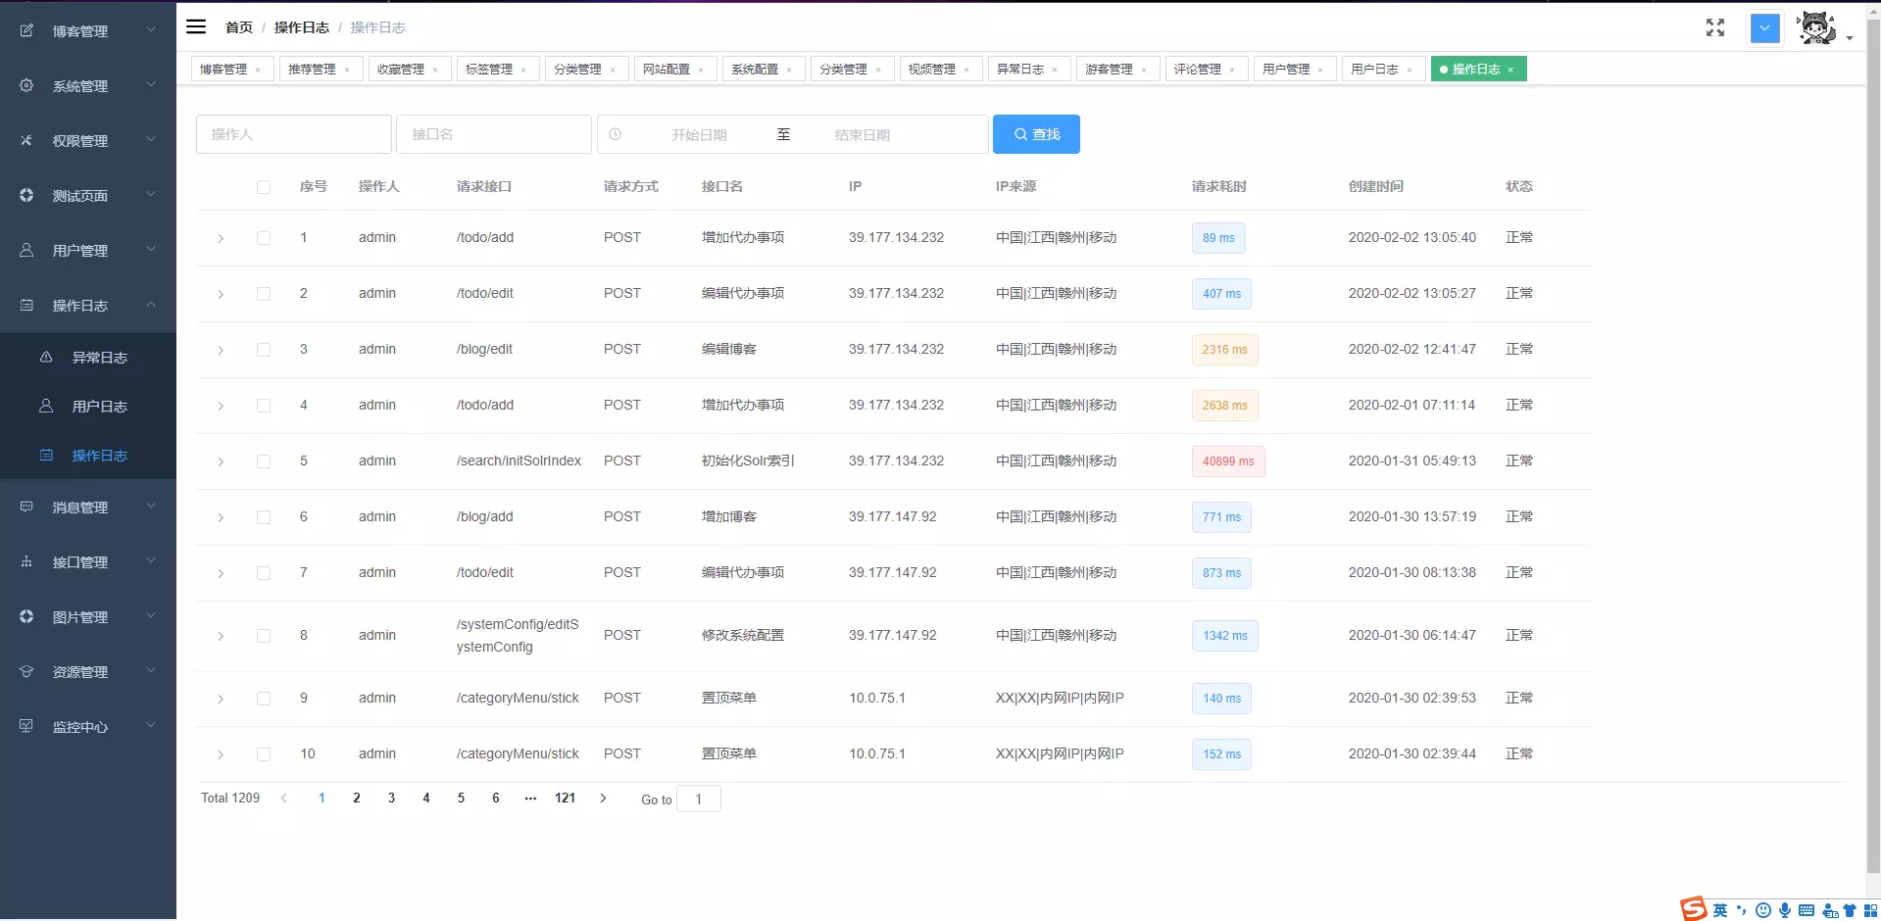Click the clock icon in date range field
This screenshot has height=921, width=1881.
tap(616, 134)
